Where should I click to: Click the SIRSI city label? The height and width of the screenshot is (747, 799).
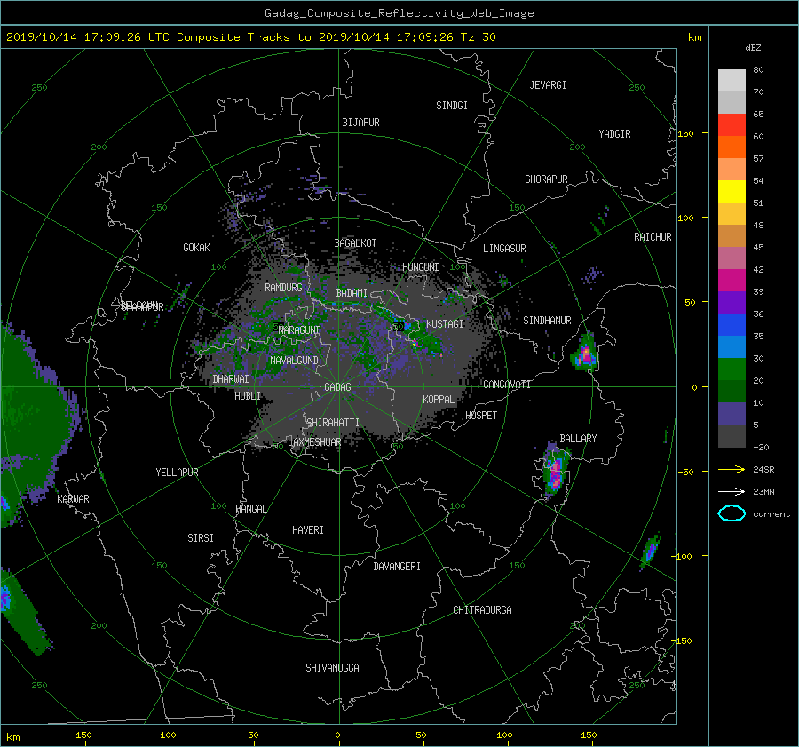click(201, 538)
